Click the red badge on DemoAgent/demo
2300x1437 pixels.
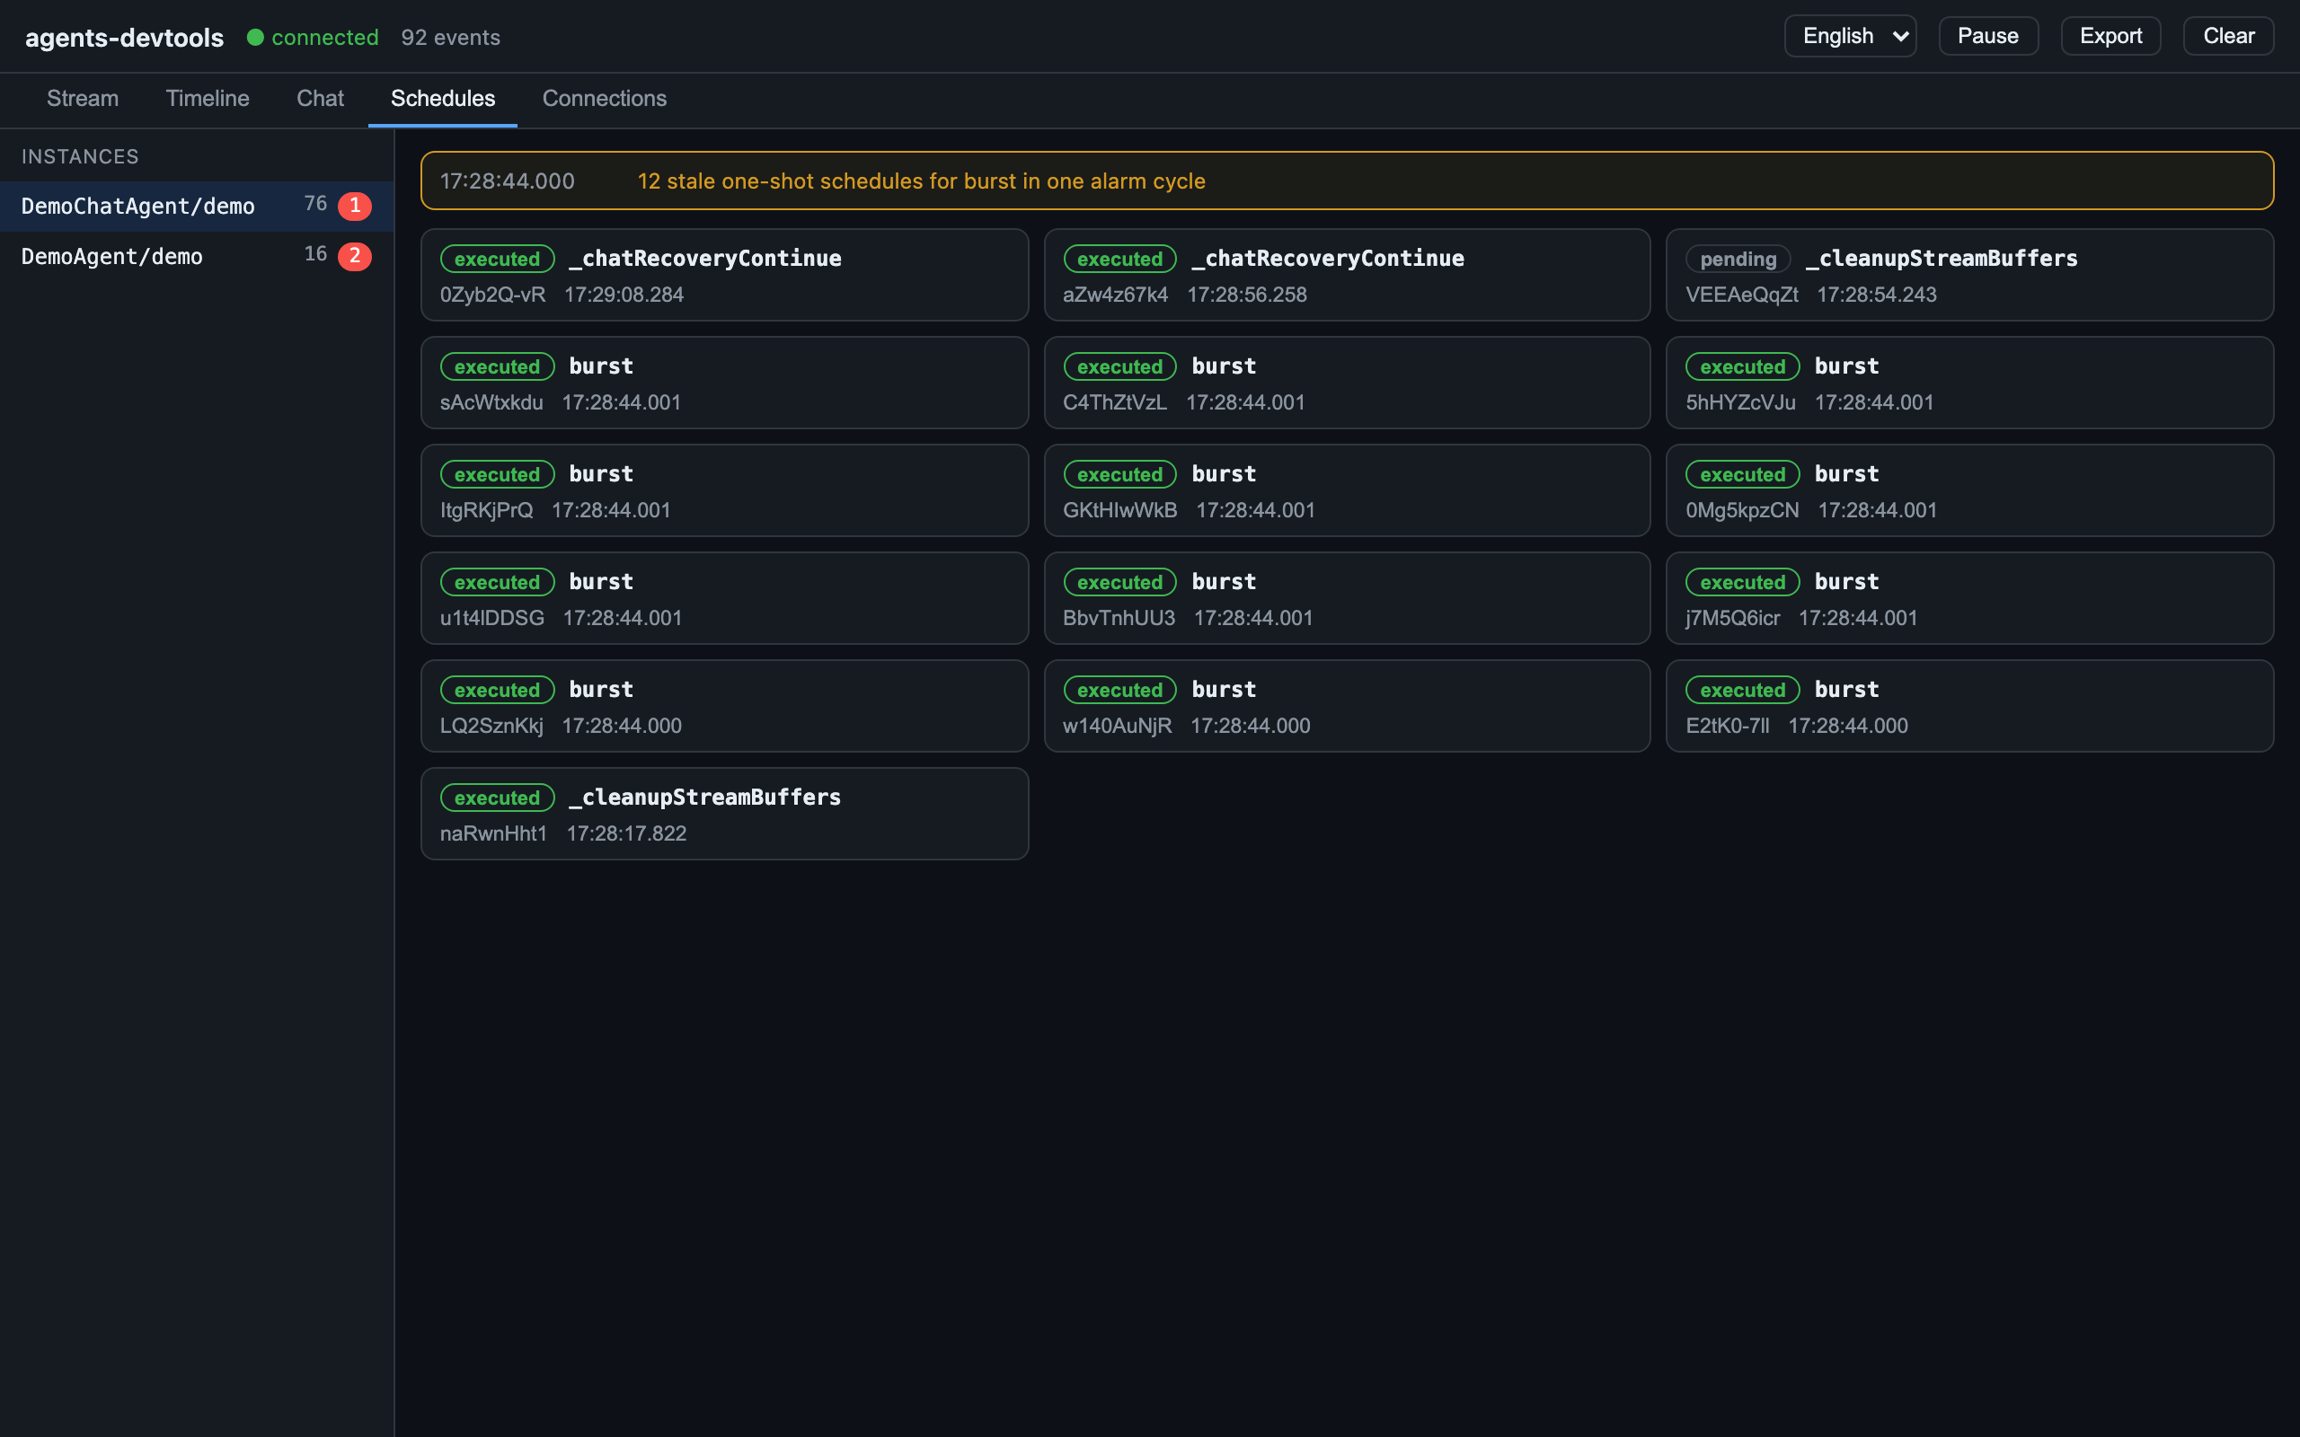(x=355, y=257)
